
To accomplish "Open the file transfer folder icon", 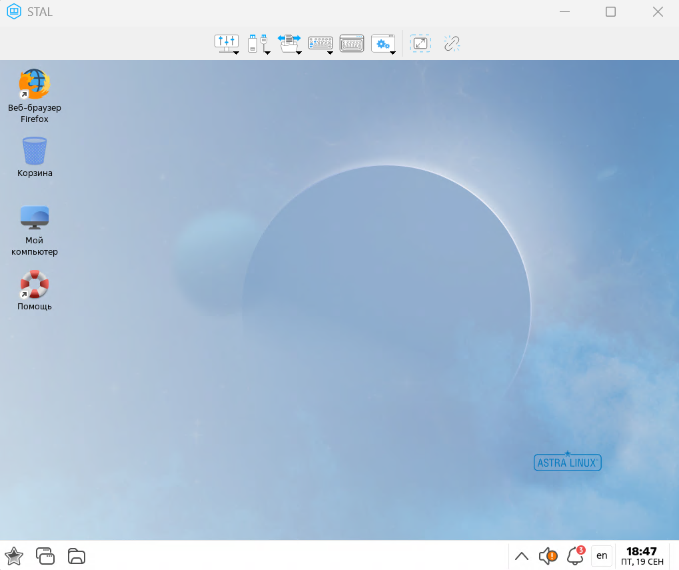I will (289, 43).
